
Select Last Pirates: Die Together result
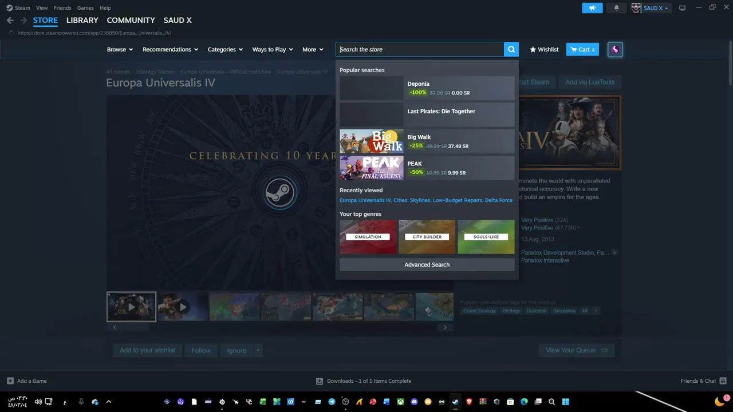(x=427, y=115)
